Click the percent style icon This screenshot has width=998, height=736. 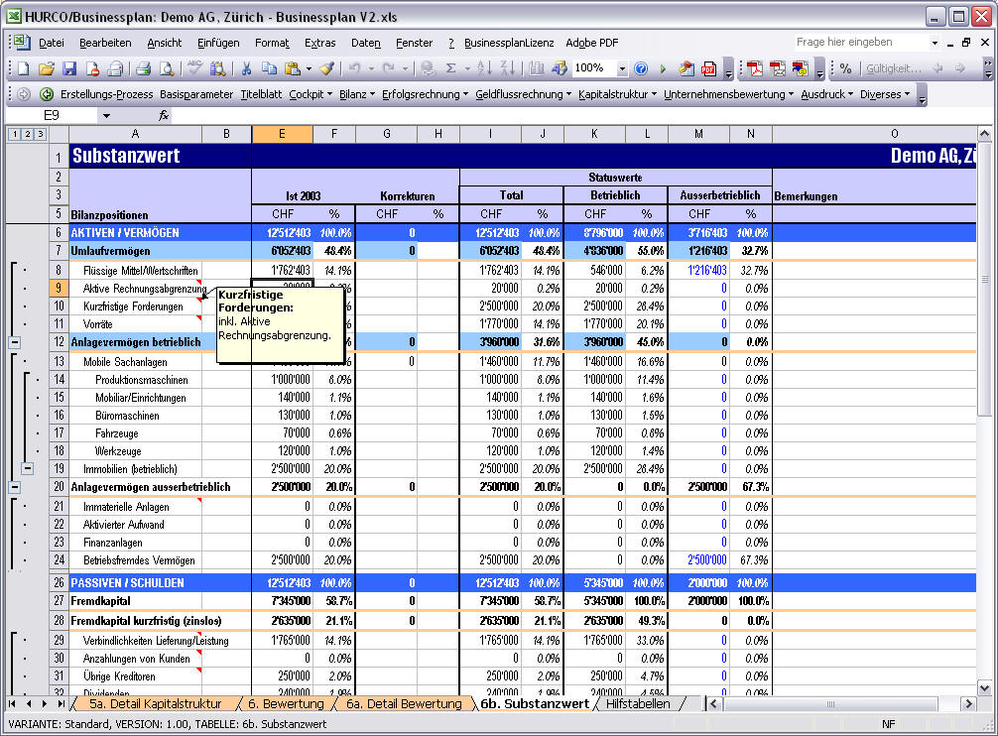845,68
